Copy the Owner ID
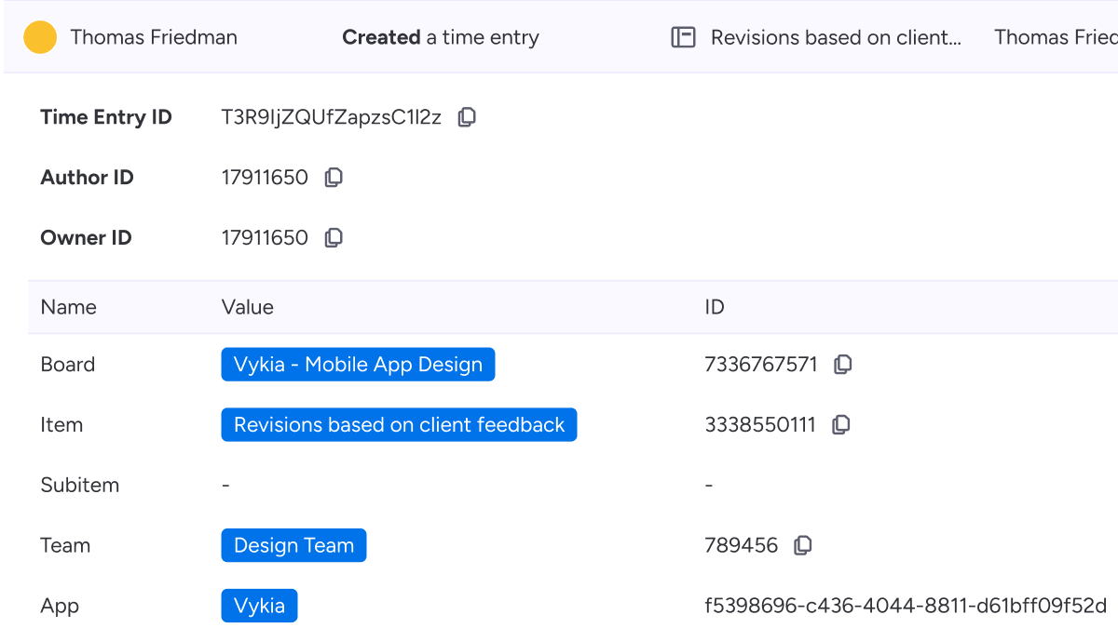Viewport: 1118px width, 641px height. pyautogui.click(x=333, y=237)
